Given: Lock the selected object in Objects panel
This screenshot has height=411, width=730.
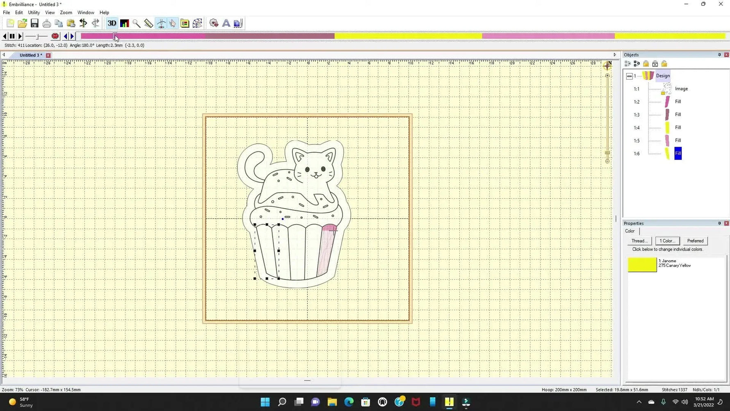Looking at the screenshot, I should pos(646,64).
